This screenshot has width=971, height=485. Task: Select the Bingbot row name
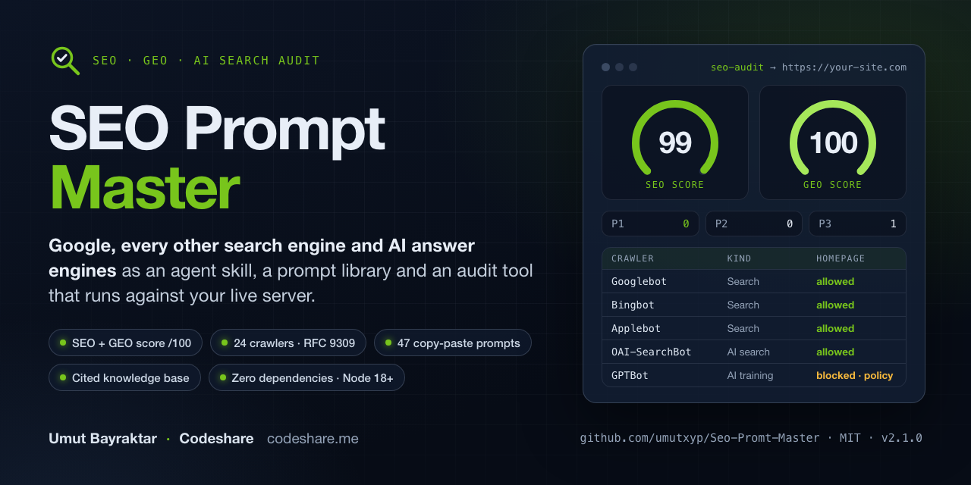point(633,305)
